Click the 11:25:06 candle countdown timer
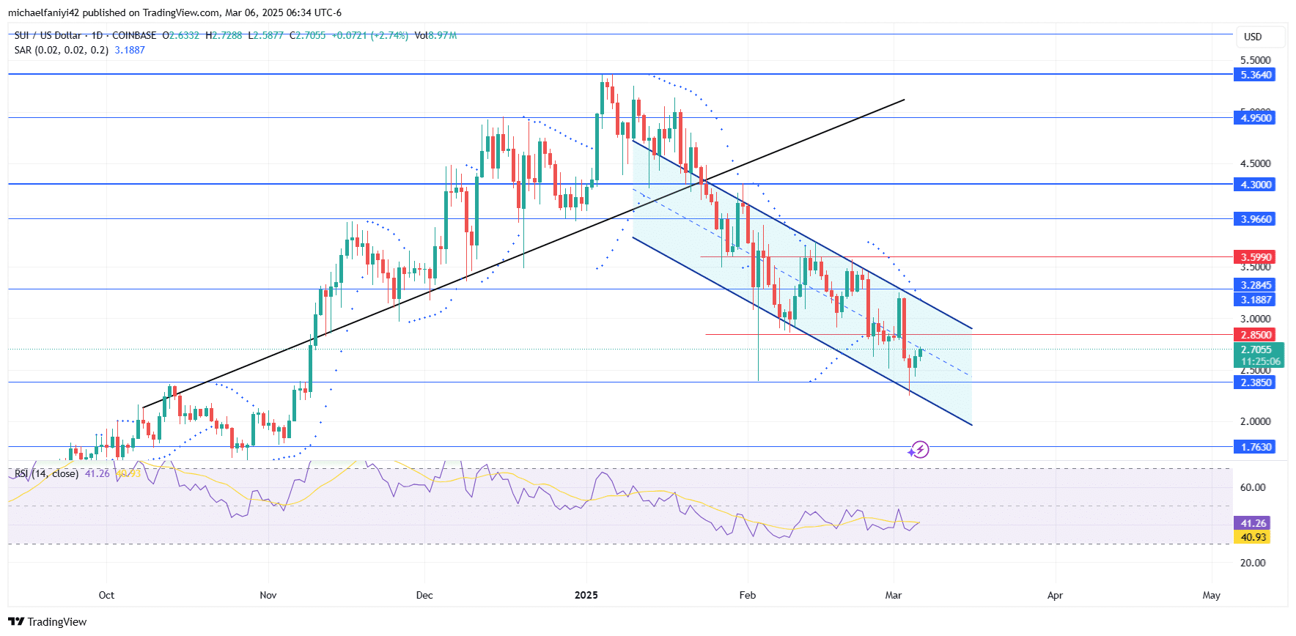 [1261, 361]
